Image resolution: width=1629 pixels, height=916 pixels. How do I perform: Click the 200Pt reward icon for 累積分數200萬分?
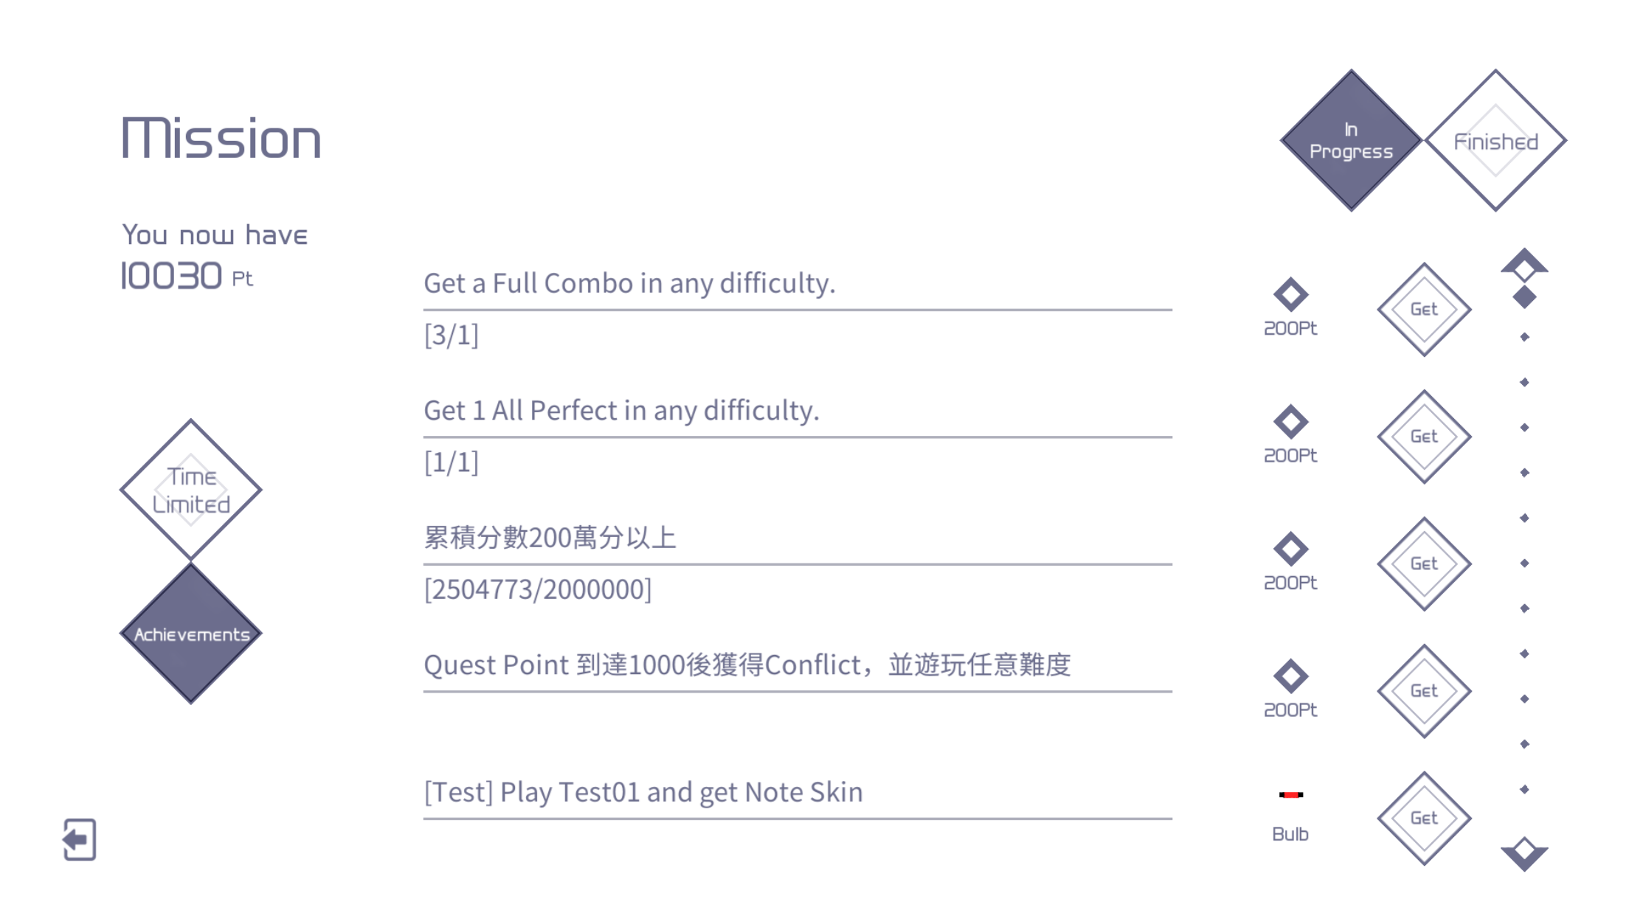click(x=1290, y=549)
